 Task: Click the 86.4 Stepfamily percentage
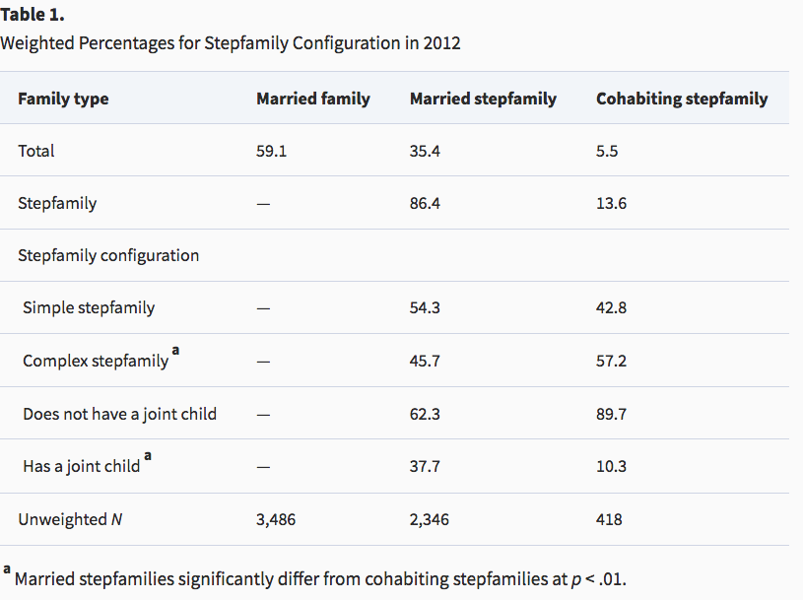425,204
